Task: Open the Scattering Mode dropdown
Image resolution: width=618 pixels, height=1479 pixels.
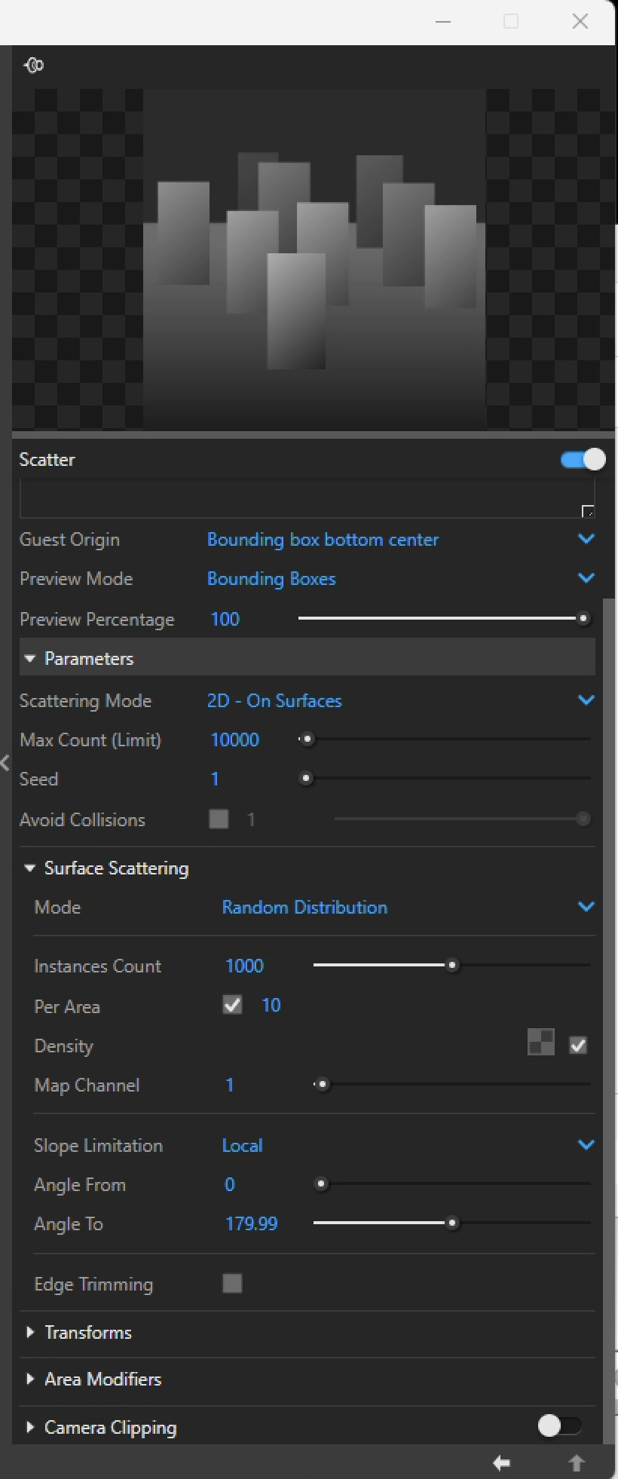Action: pos(586,700)
